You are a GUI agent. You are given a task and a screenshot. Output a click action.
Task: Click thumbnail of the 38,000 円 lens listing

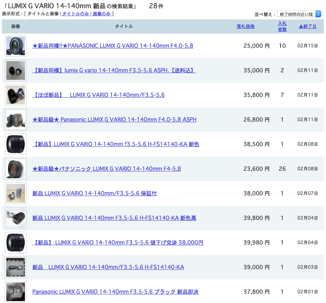[16, 193]
